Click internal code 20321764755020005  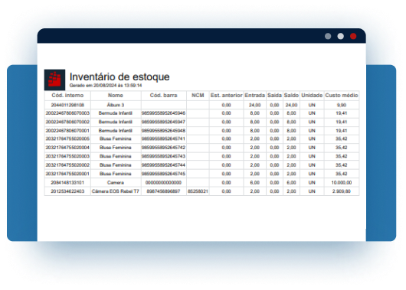point(67,138)
